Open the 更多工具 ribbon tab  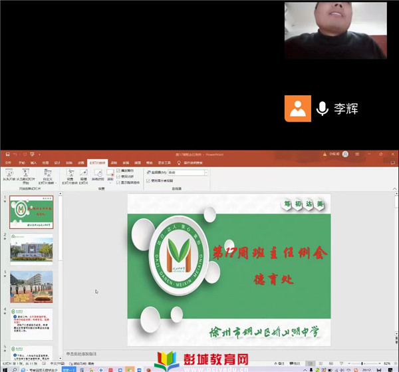click(164, 162)
